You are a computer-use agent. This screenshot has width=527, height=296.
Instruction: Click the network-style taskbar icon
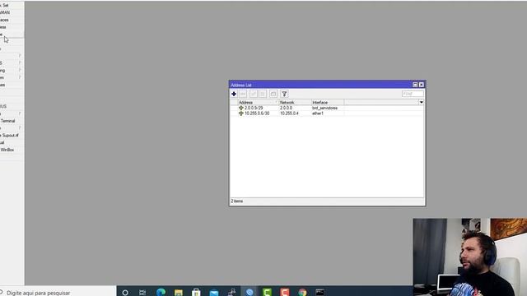click(x=232, y=293)
